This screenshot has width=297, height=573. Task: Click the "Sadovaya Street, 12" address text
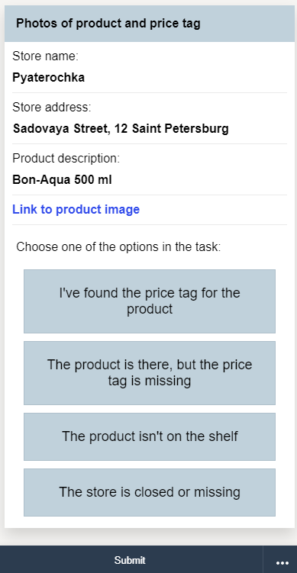coord(70,129)
